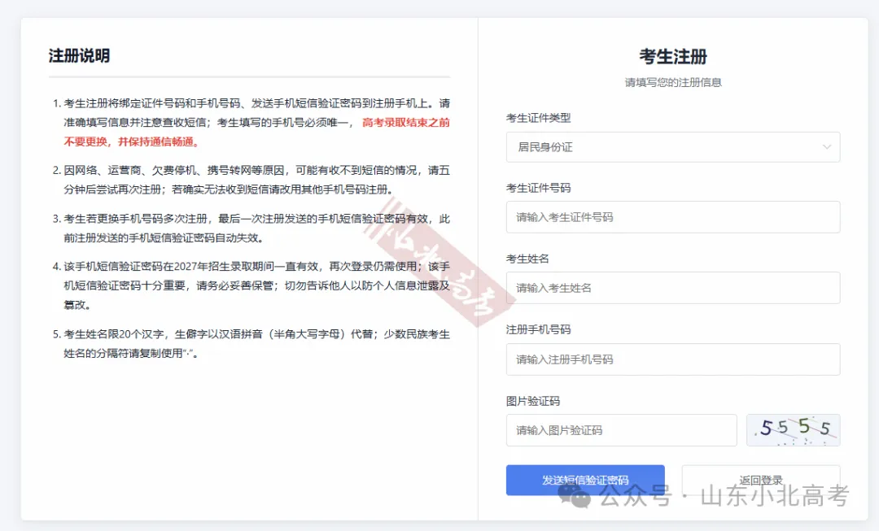Click the 考生证件号码 label

click(538, 188)
